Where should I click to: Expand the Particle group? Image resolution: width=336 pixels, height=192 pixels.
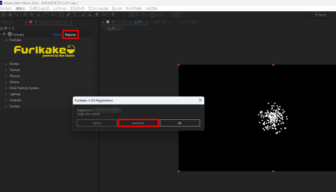coord(6,70)
